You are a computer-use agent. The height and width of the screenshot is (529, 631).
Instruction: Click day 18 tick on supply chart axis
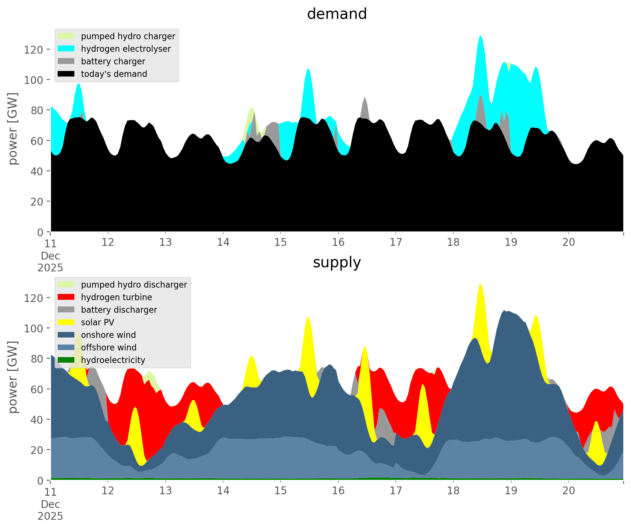pos(453,491)
